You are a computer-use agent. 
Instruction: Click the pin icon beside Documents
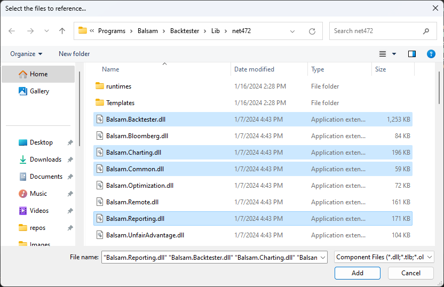click(x=70, y=177)
